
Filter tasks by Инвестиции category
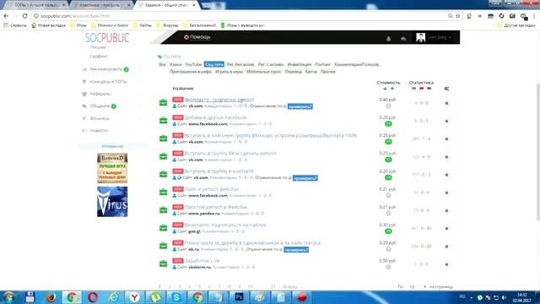300,64
